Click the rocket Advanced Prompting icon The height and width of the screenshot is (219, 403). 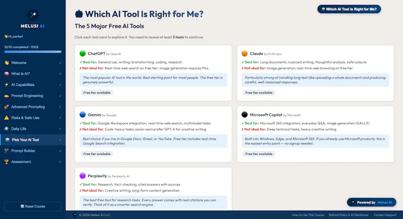(7, 107)
